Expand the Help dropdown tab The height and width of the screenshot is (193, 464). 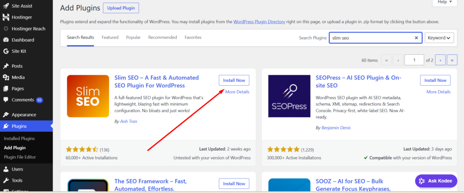445,2
